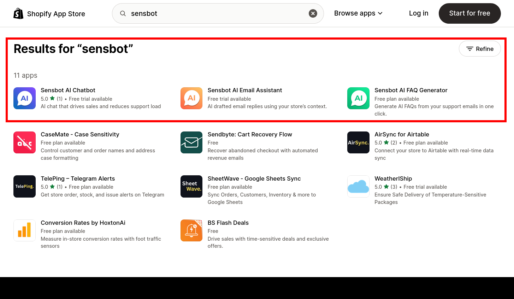
Task: Open the AirSync app icon
Action: tap(358, 142)
